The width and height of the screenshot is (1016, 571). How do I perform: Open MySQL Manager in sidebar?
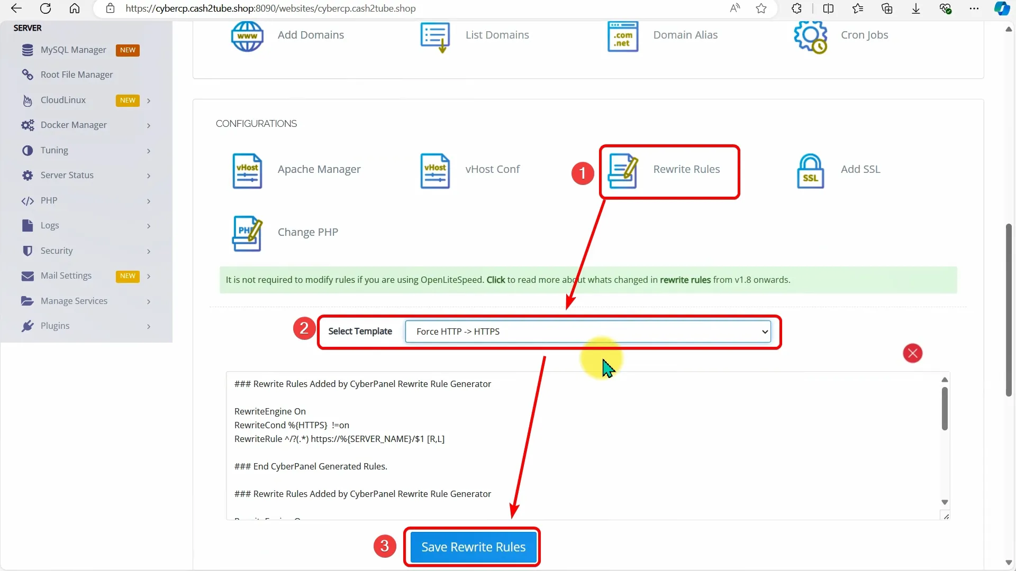click(x=73, y=50)
